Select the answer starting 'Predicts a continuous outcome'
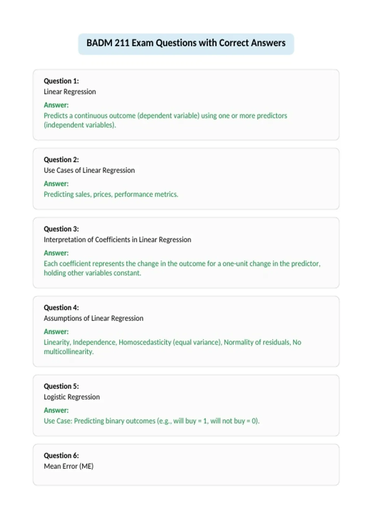 click(x=165, y=120)
